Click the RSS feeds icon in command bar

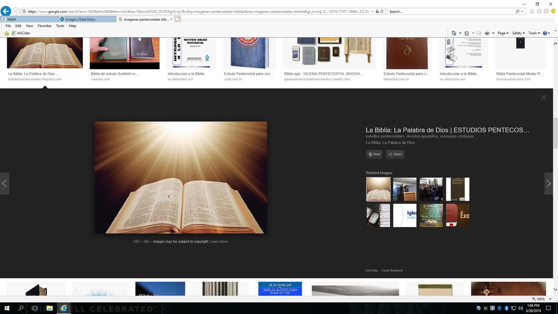pos(467,33)
